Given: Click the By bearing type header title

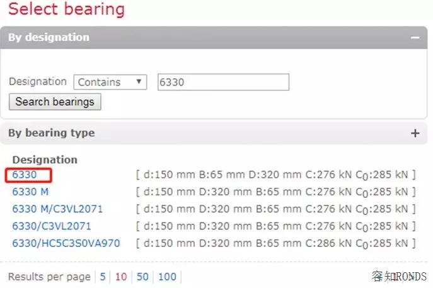Looking at the screenshot, I should coord(51,133).
